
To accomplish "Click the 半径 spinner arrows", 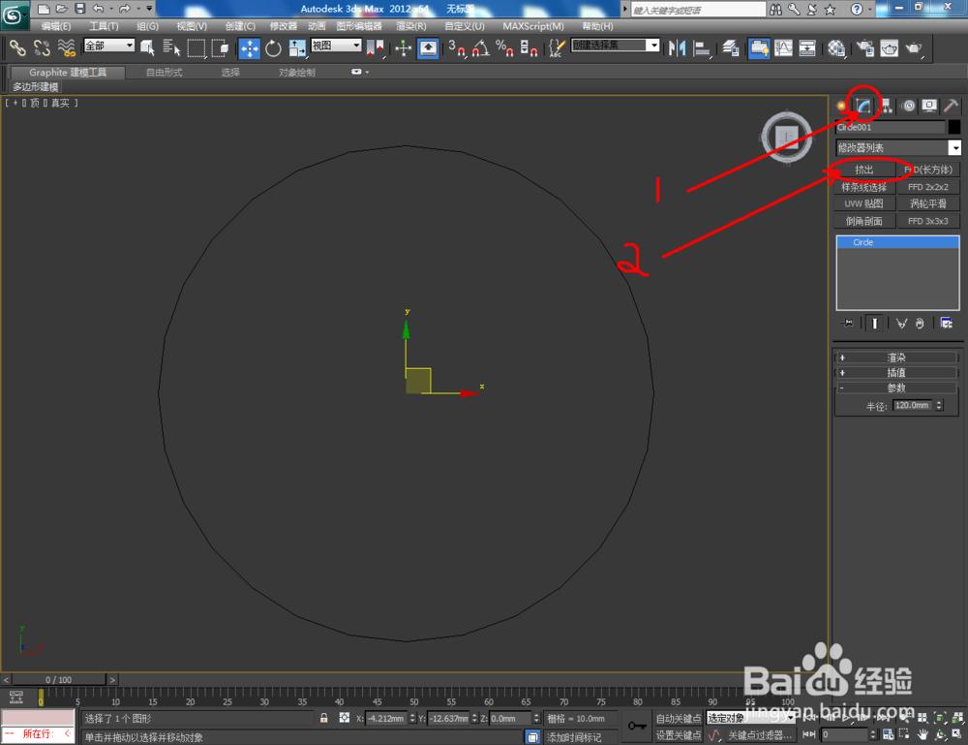I will 939,405.
